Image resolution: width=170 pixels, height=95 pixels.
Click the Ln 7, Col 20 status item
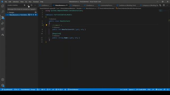[124, 89]
